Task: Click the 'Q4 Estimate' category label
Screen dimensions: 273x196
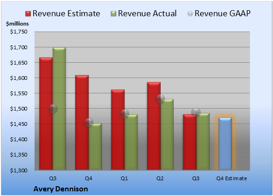Action: 232,178
